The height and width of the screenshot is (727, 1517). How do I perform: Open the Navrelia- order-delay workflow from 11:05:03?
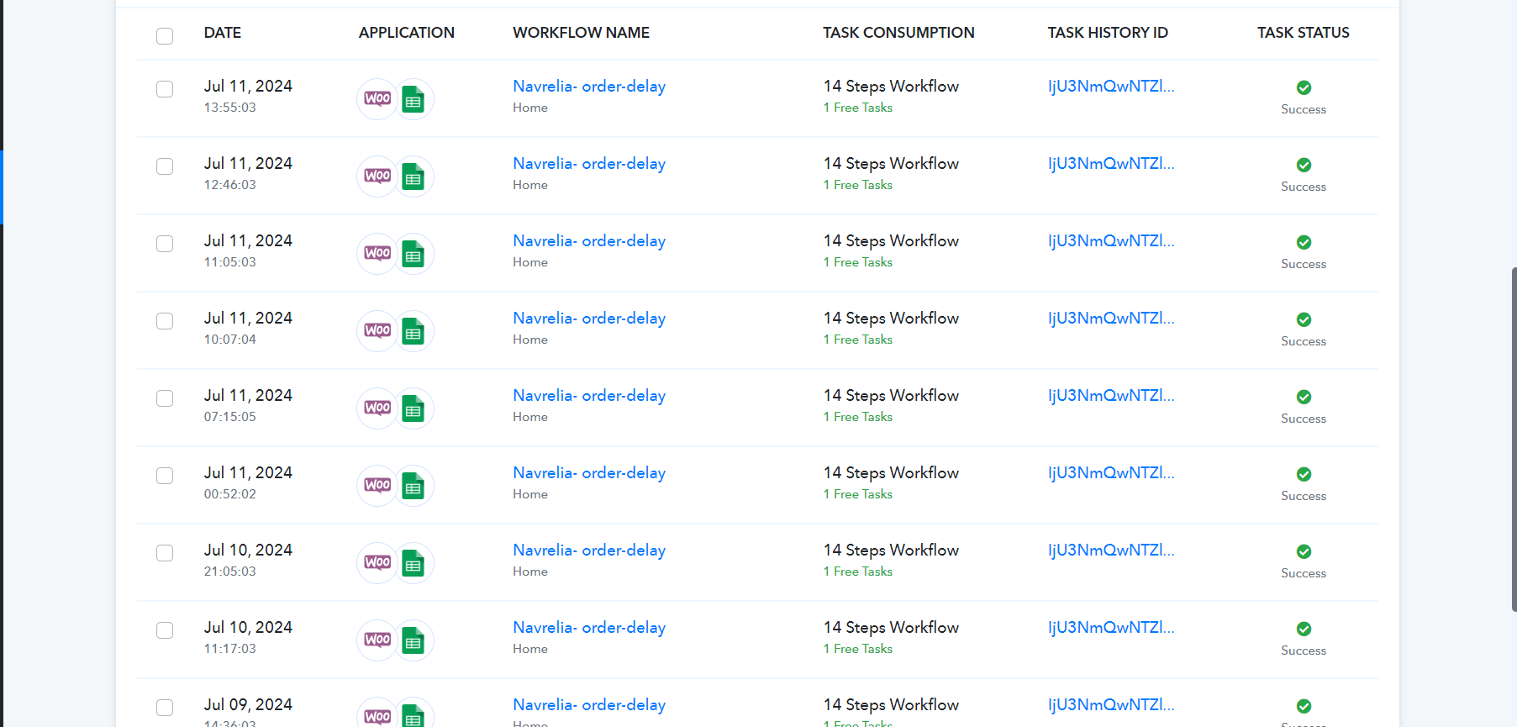[589, 241]
